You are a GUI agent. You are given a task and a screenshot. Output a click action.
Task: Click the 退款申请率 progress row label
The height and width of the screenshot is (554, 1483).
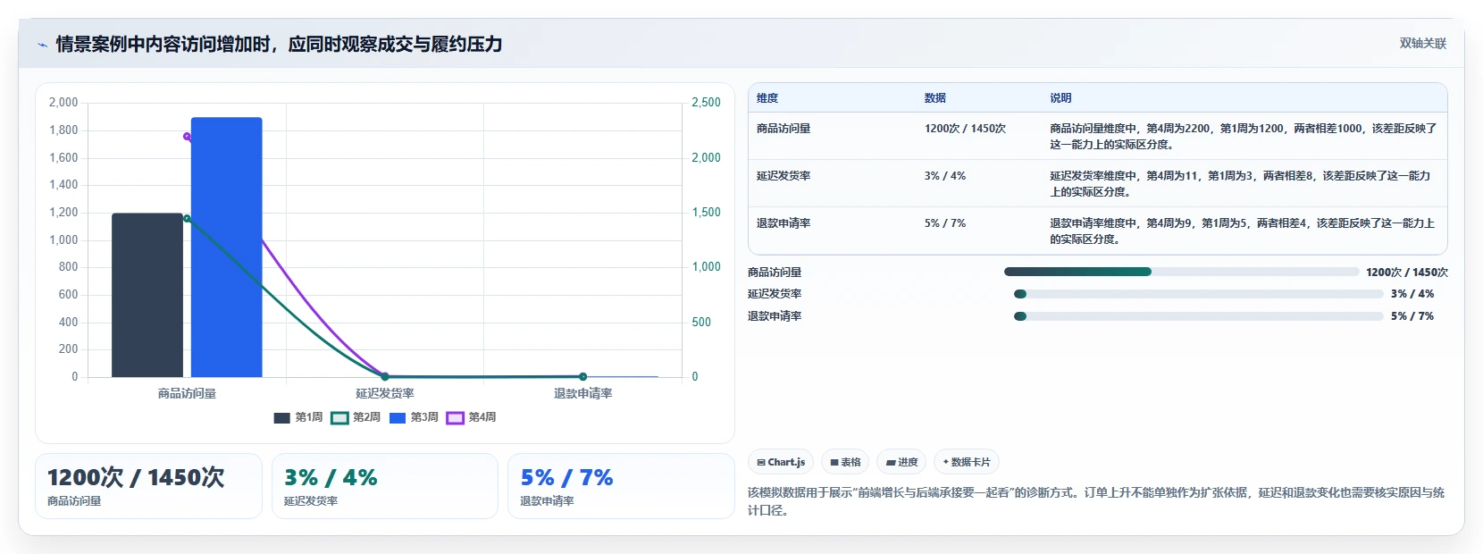point(775,316)
